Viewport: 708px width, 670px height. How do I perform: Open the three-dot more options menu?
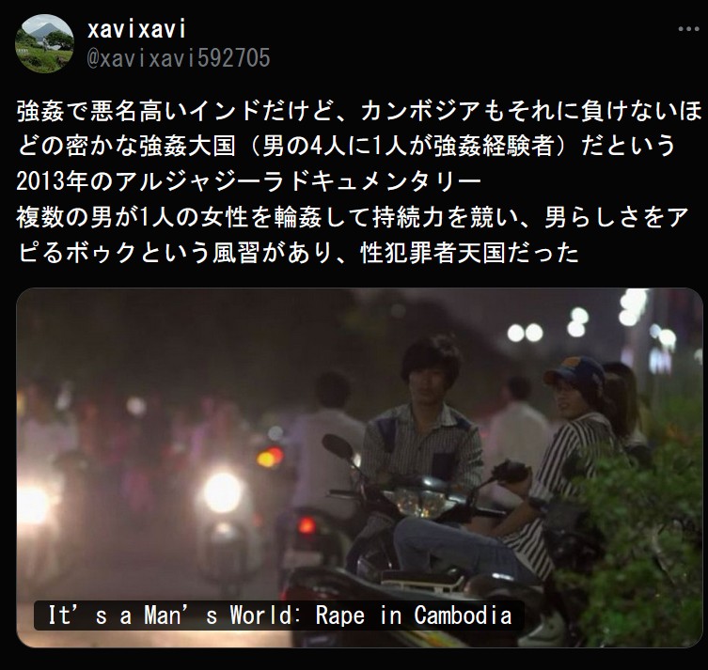[688, 29]
